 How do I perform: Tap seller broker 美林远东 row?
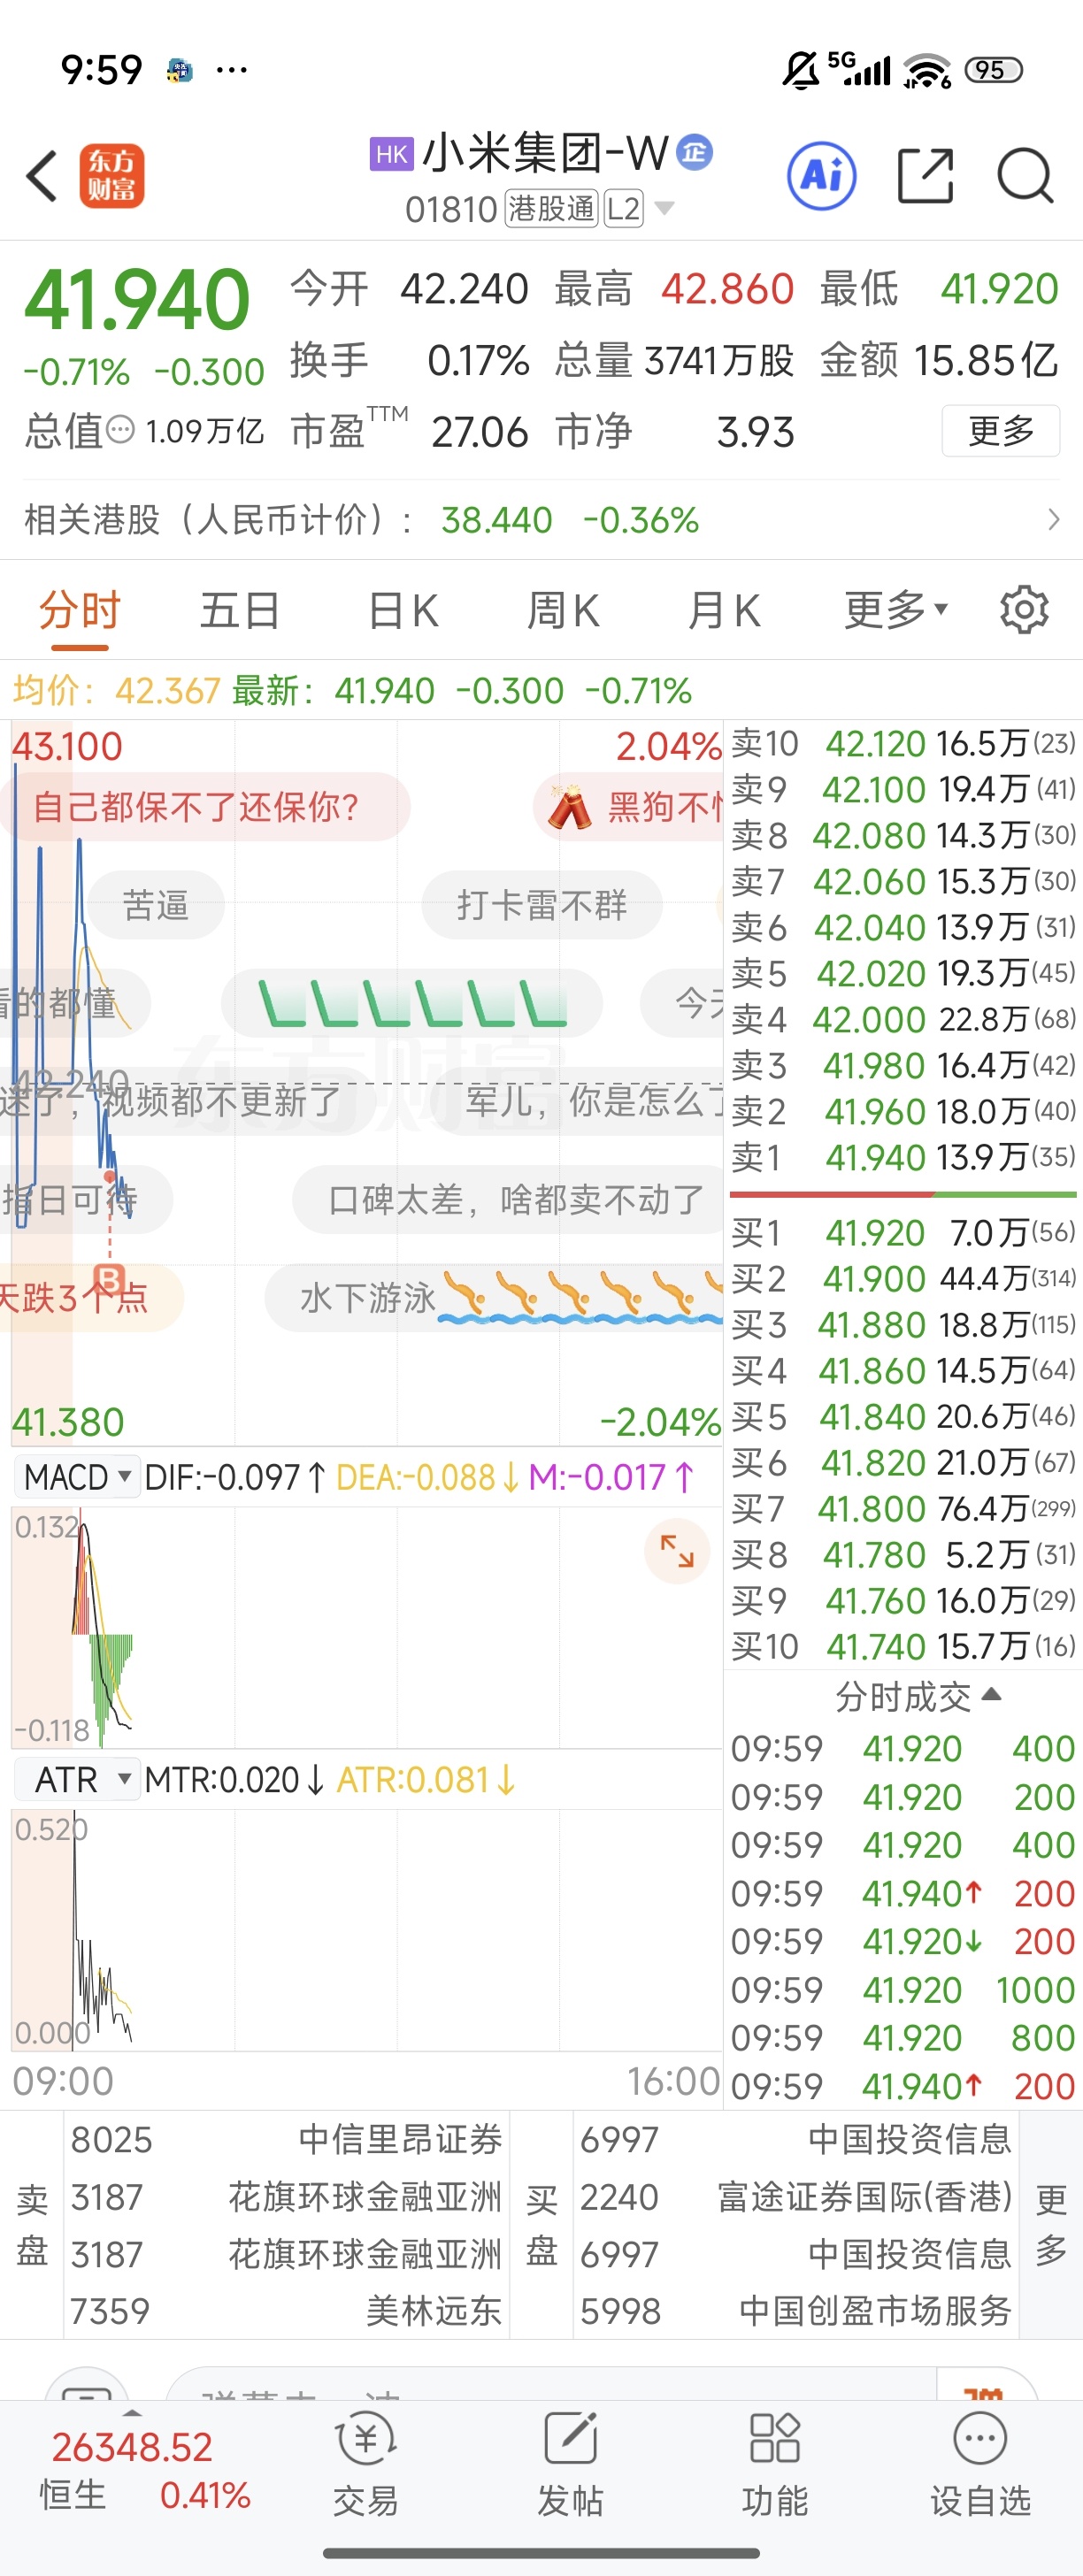tap(286, 2311)
